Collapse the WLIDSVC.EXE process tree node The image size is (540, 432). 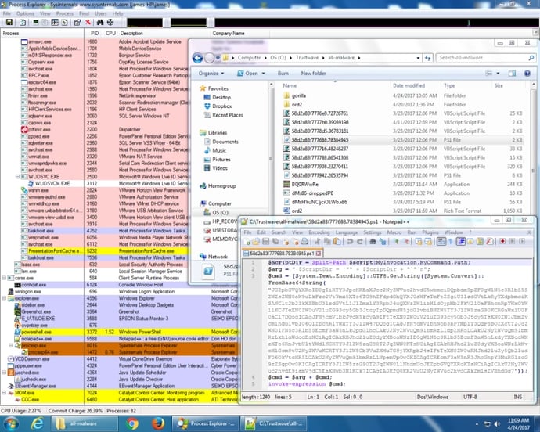[17, 177]
